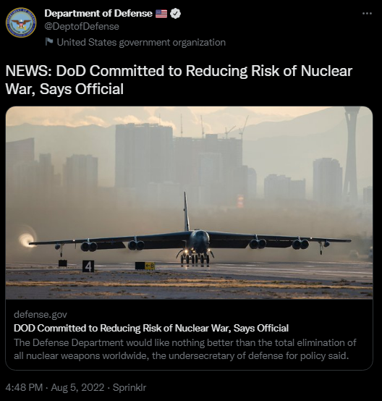Open the Department of Defense display name
The image size is (382, 401).
pos(98,14)
